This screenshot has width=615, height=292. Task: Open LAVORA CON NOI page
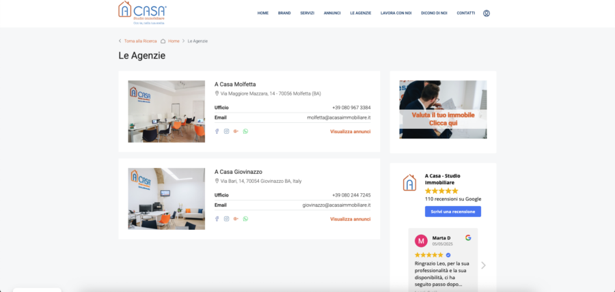[x=396, y=13]
